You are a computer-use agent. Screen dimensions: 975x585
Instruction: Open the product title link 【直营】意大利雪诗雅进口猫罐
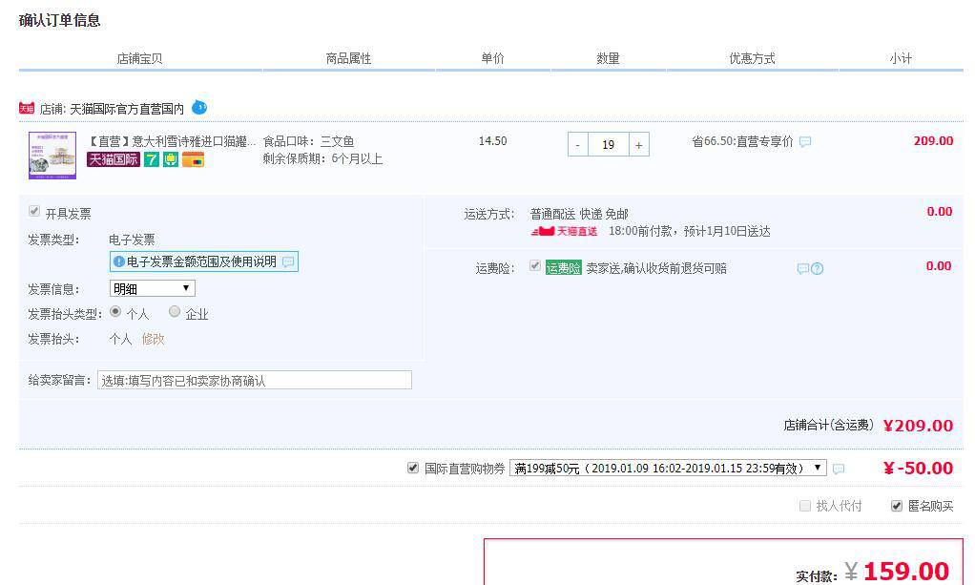coord(172,141)
